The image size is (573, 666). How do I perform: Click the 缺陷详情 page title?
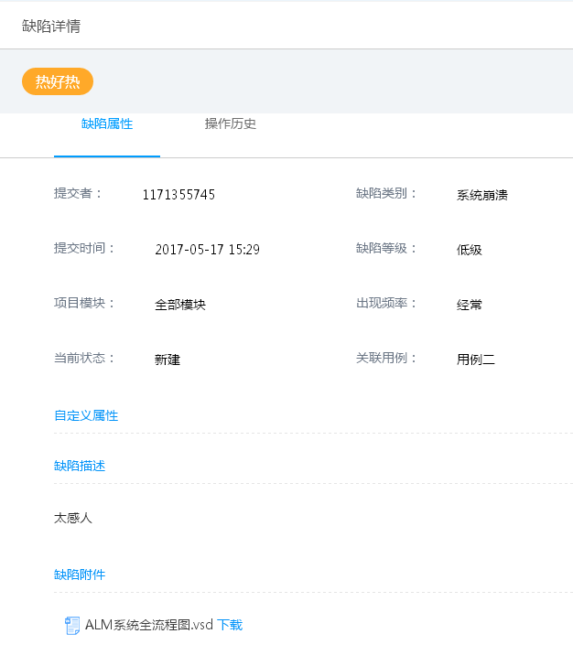[x=51, y=27]
